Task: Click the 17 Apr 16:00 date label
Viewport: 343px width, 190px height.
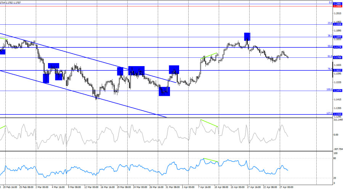Action: point(254,187)
